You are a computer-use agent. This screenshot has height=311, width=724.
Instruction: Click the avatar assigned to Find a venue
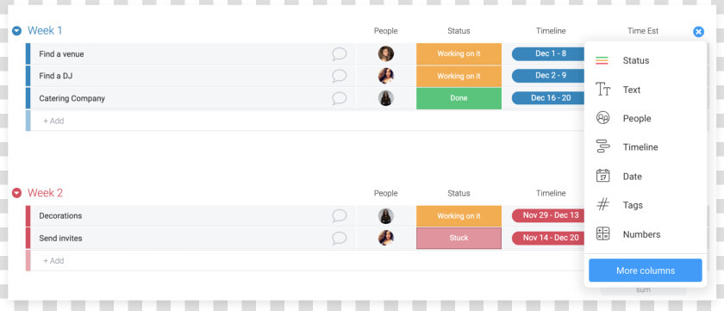pos(386,53)
